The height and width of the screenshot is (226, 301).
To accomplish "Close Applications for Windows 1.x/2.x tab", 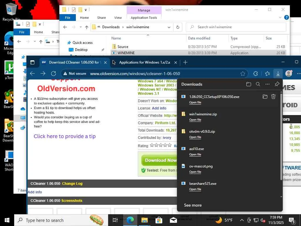I will [175, 62].
